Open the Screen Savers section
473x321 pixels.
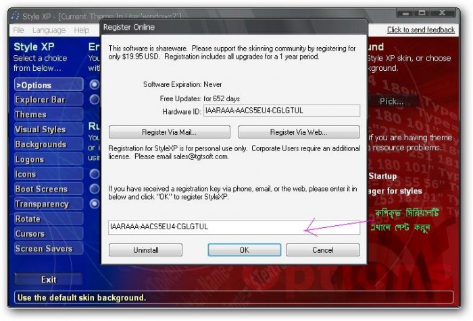48,248
